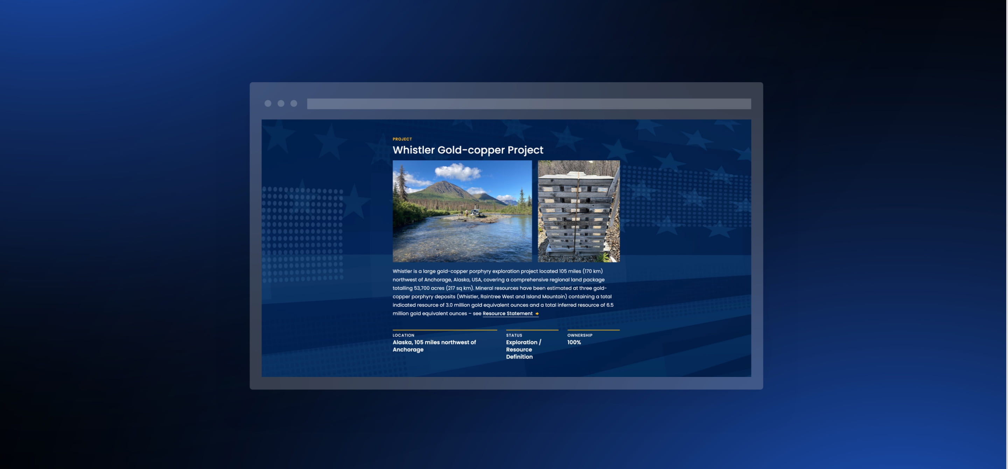Click the OWNERSHIP label
Image resolution: width=1008 pixels, height=469 pixels.
[580, 335]
